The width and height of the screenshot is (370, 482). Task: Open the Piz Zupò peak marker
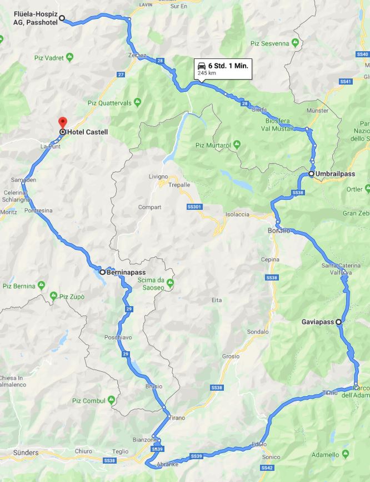tap(54, 296)
